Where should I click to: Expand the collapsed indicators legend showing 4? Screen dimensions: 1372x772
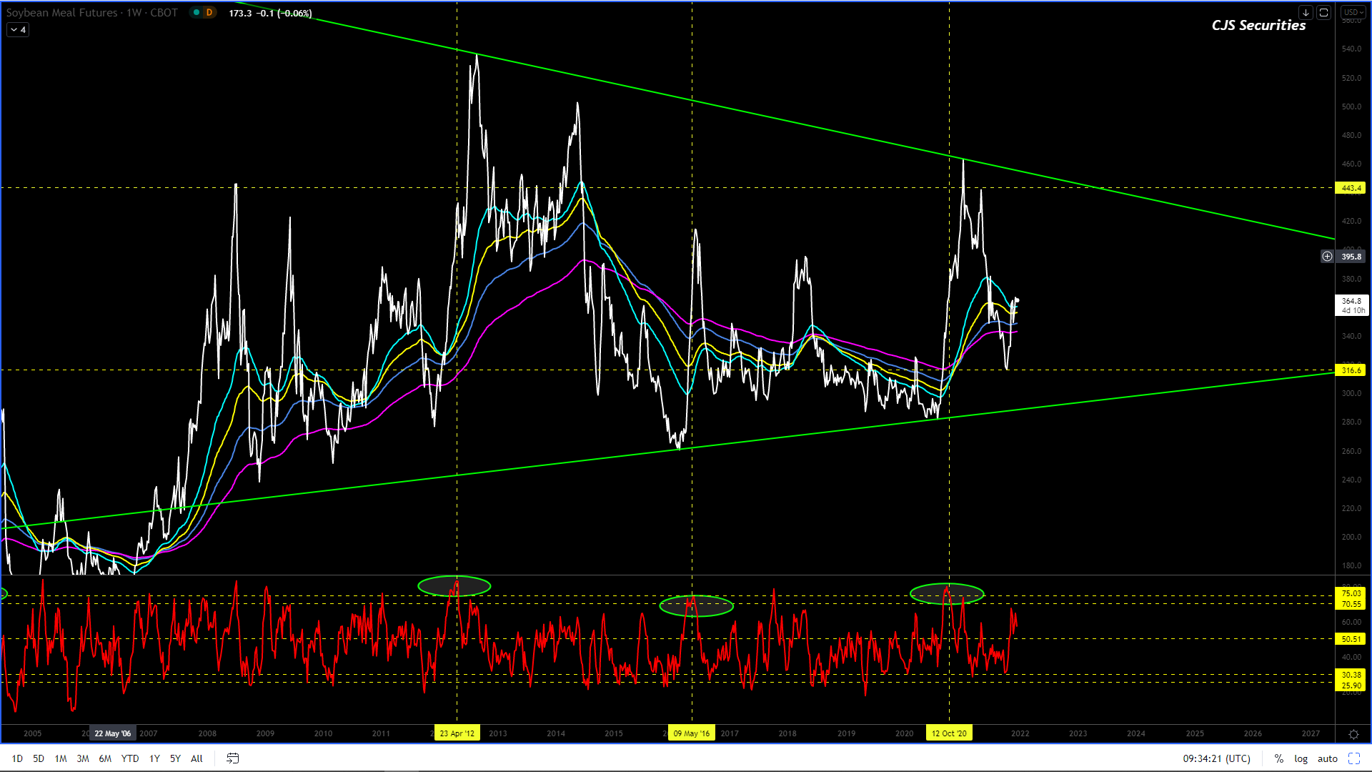tap(18, 30)
